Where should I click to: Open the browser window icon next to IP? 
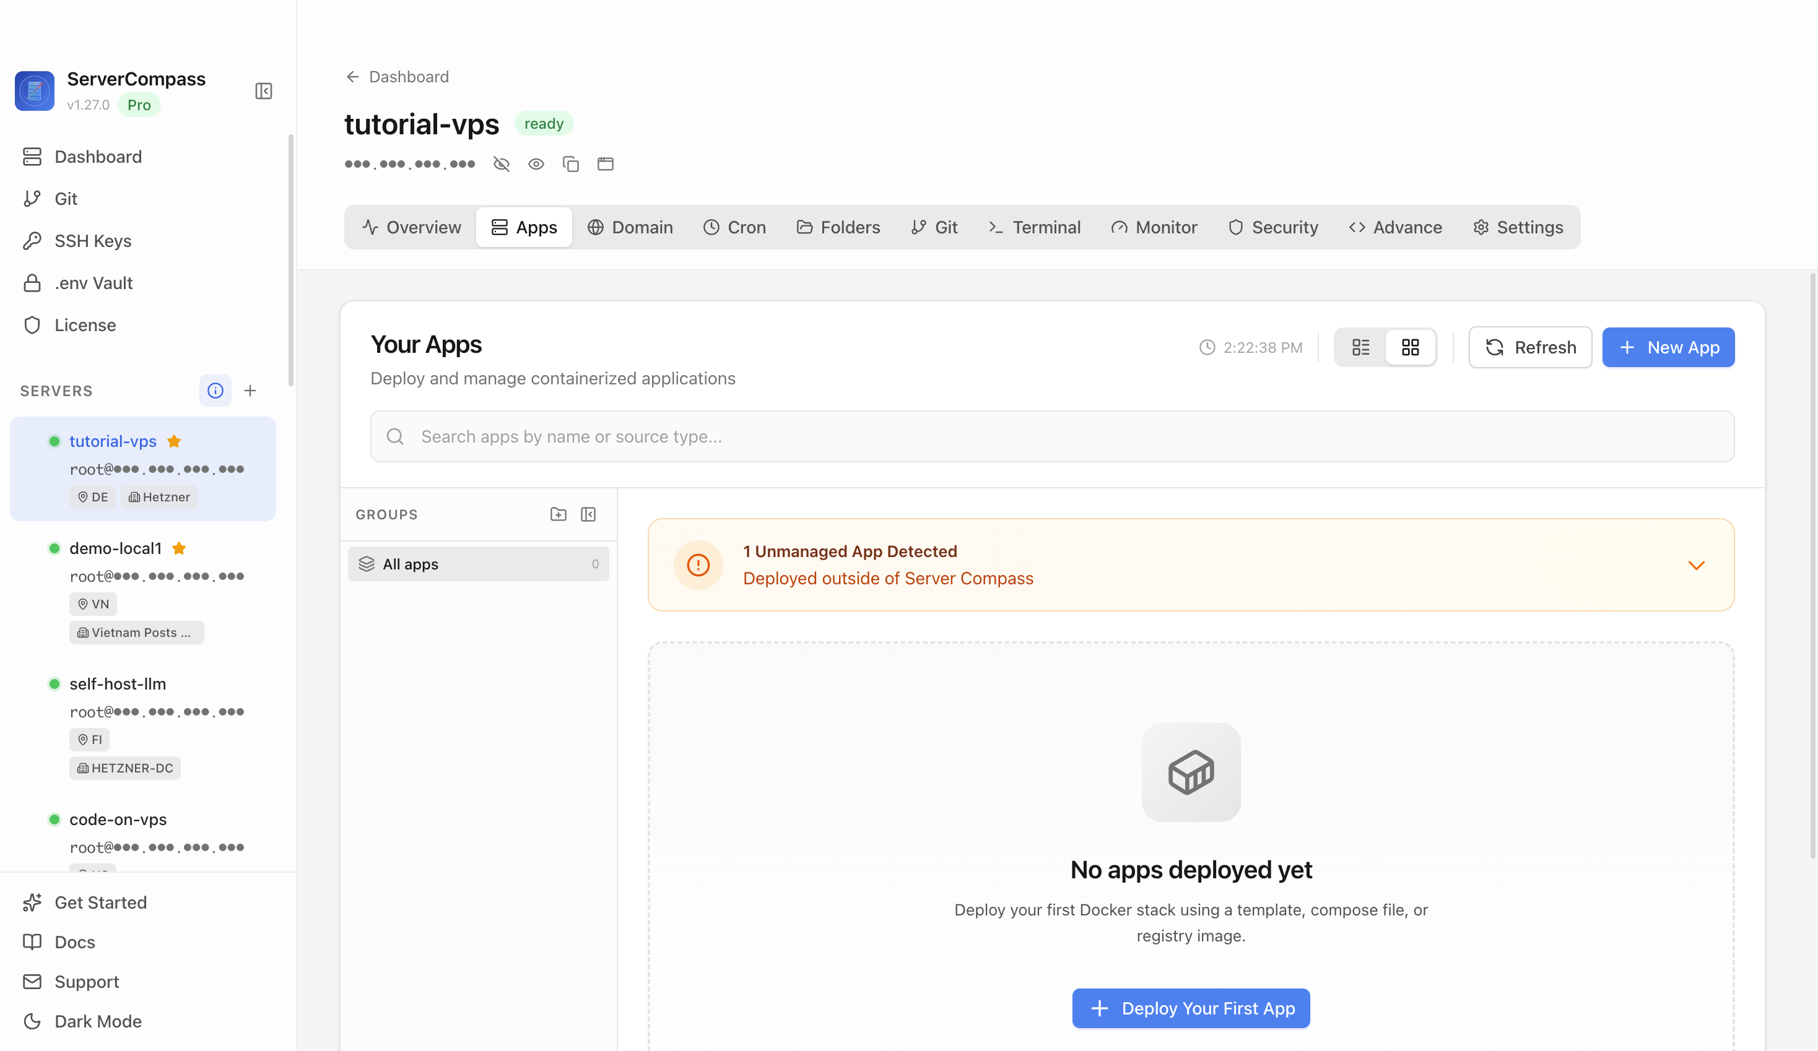pyautogui.click(x=606, y=164)
